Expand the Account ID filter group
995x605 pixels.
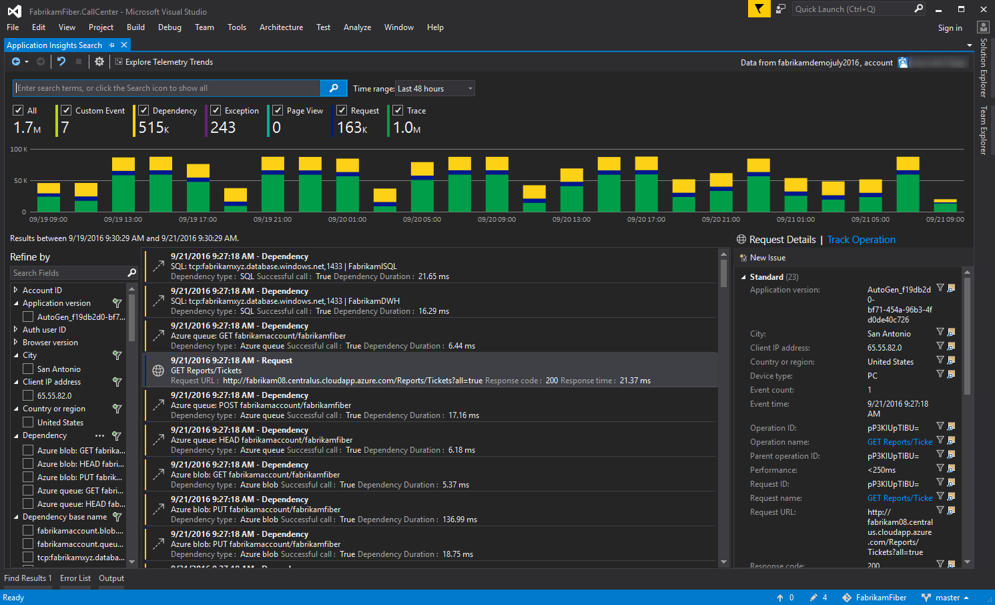(x=15, y=290)
